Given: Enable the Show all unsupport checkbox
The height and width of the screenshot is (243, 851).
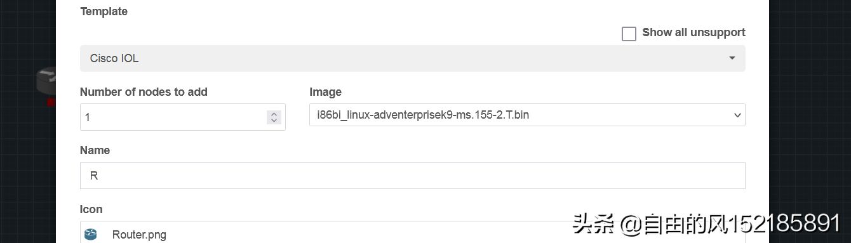Looking at the screenshot, I should [629, 34].
